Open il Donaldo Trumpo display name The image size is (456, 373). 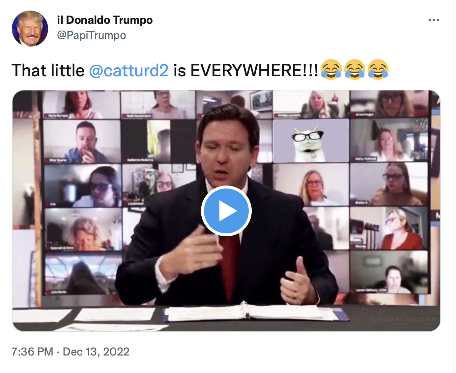(x=105, y=20)
